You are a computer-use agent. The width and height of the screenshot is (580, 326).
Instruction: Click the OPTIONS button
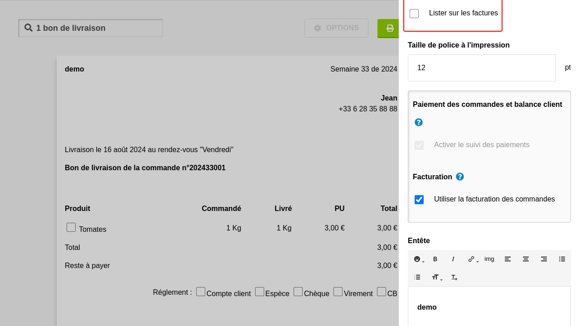click(336, 28)
